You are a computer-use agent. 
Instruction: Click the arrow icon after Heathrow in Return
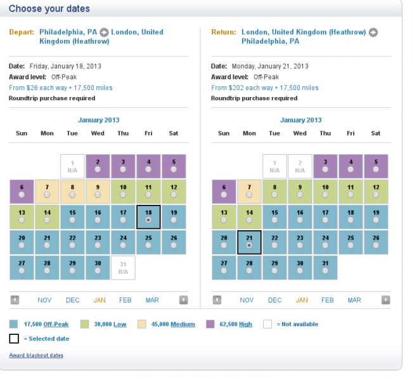(373, 32)
